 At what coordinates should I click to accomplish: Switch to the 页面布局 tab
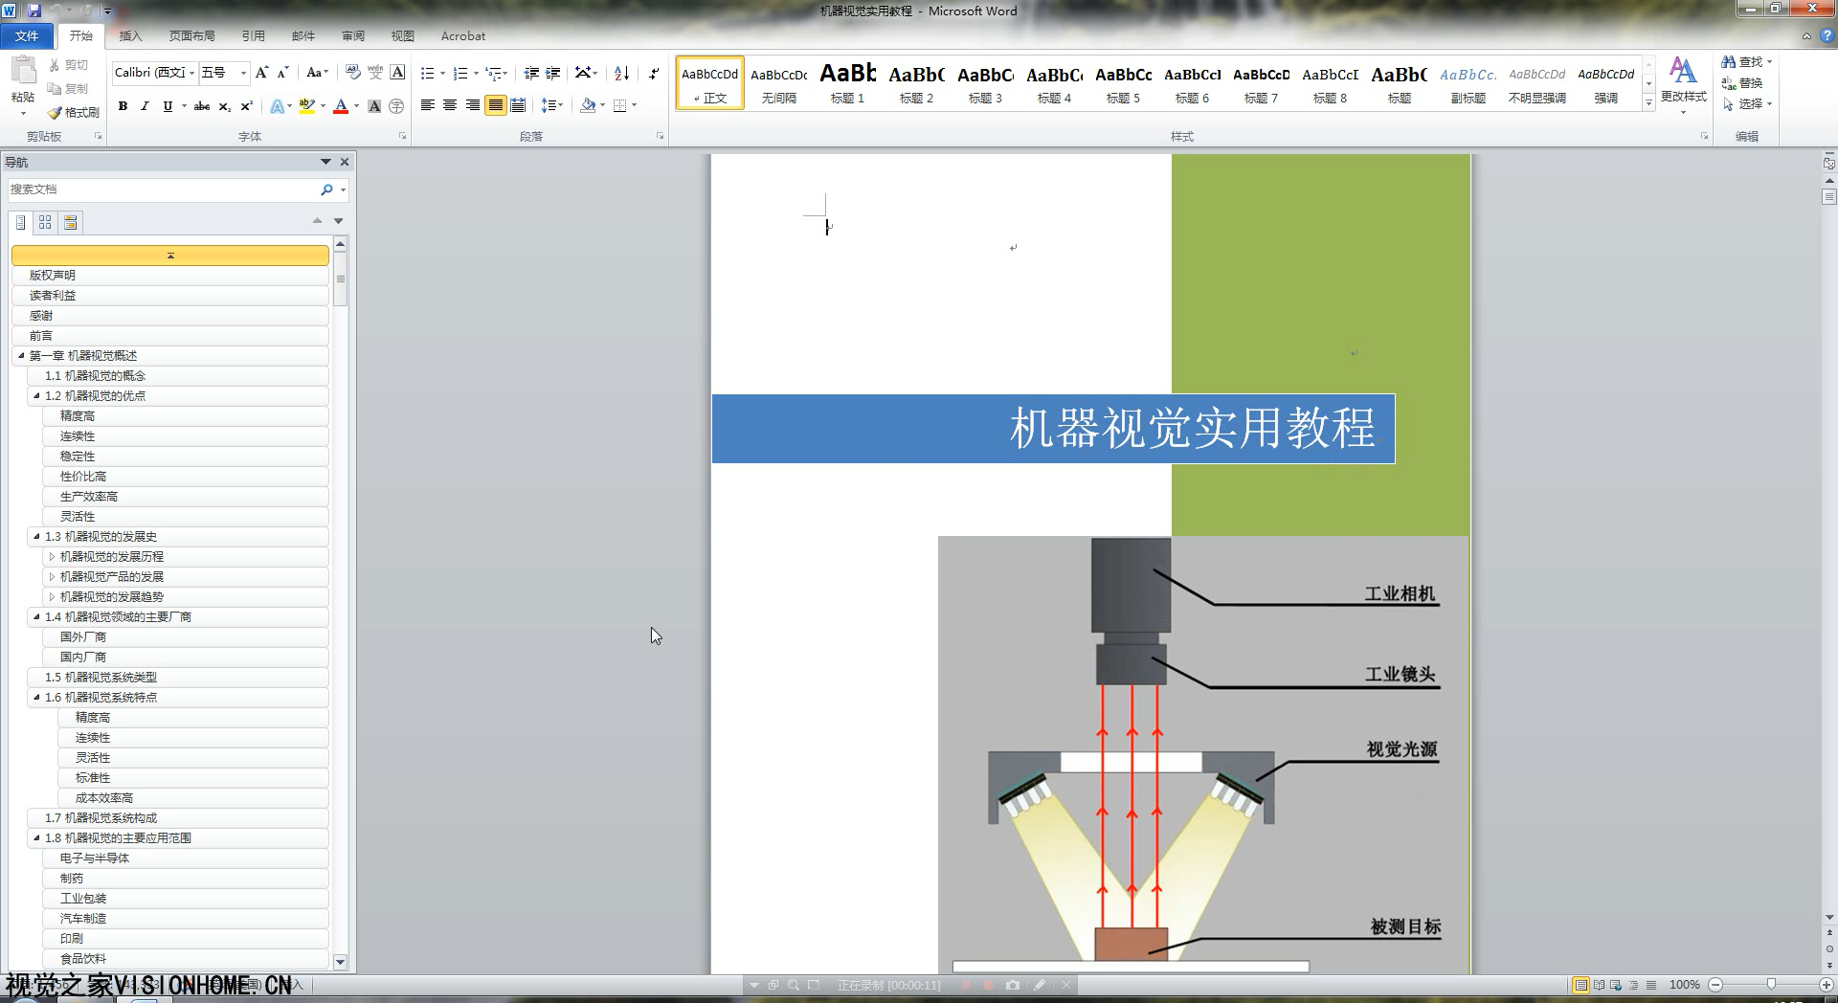[x=191, y=36]
